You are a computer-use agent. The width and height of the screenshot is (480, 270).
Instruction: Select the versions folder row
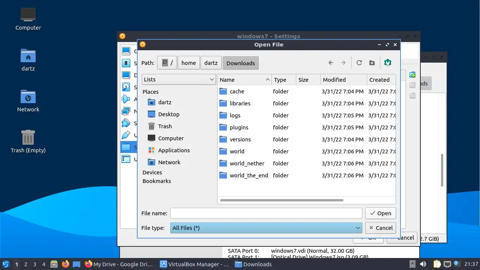[306, 139]
